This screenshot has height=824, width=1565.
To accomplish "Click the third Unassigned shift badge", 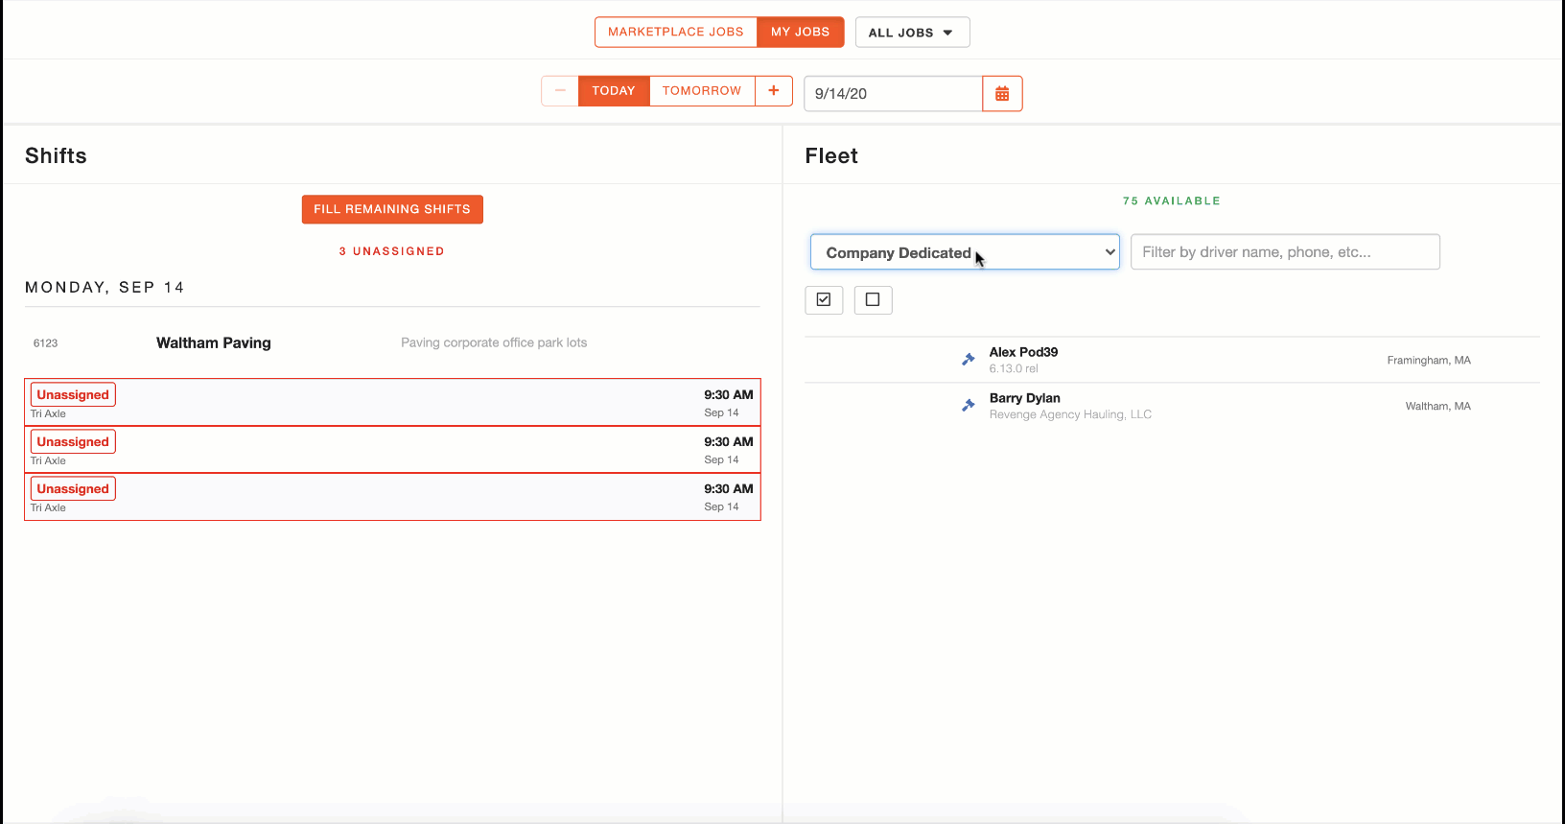I will [x=73, y=489].
